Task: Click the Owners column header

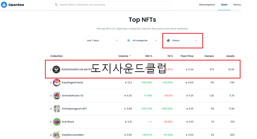Action: point(209,56)
